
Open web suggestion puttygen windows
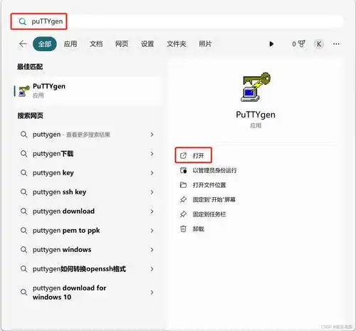[88, 250]
